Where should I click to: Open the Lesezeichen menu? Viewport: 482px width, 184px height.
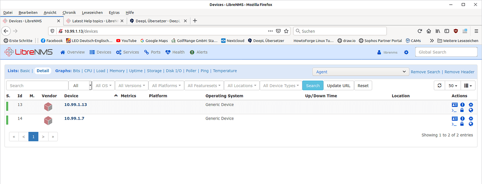click(93, 13)
